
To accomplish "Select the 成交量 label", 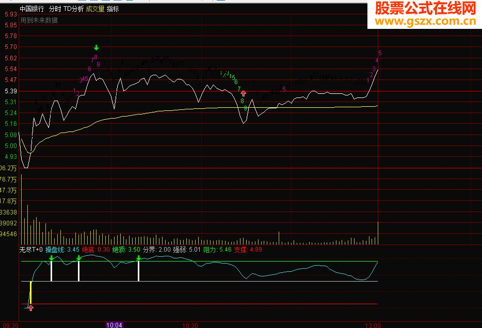I will pyautogui.click(x=95, y=9).
